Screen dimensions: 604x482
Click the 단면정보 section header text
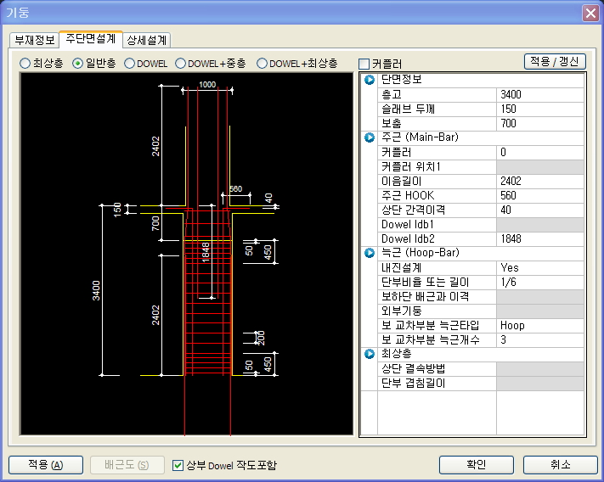(x=401, y=80)
